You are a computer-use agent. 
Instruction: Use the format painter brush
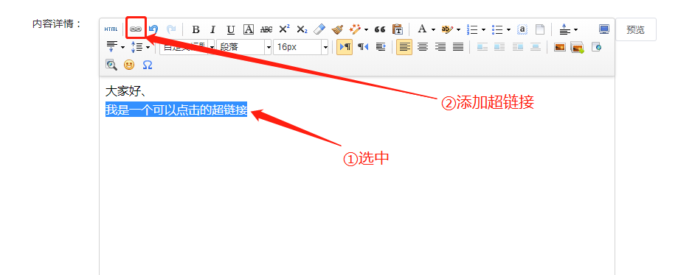[337, 29]
